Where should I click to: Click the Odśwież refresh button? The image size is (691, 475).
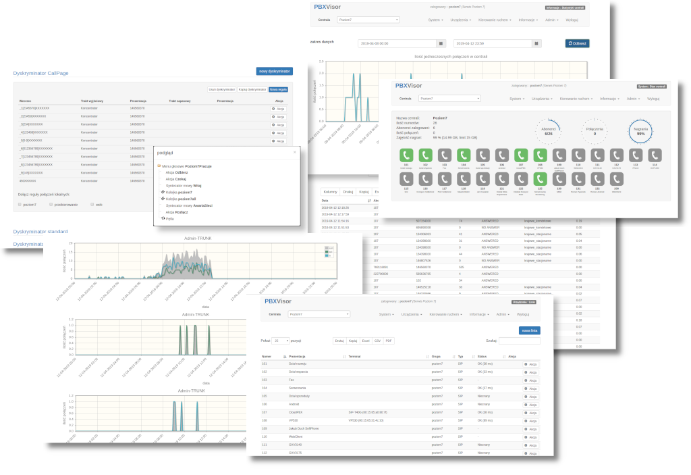578,43
